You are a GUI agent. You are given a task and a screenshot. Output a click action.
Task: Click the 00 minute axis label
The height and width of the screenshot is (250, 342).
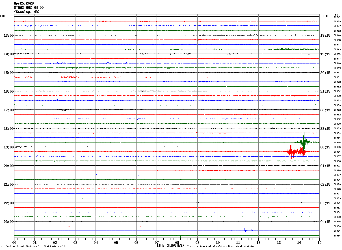[14, 242]
